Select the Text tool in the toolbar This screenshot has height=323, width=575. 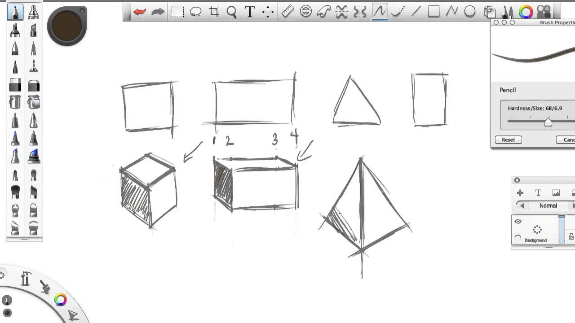[250, 13]
